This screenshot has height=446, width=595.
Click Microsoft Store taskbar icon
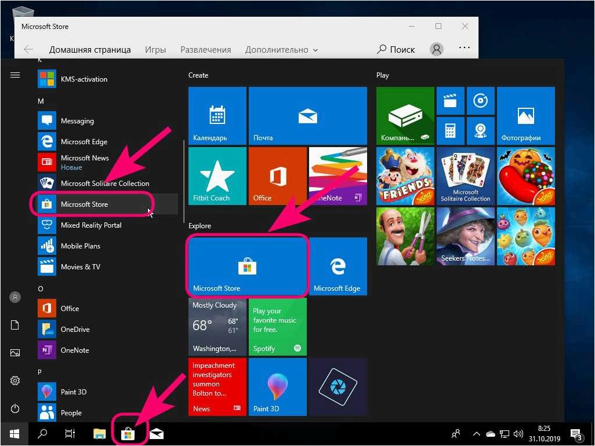click(128, 434)
